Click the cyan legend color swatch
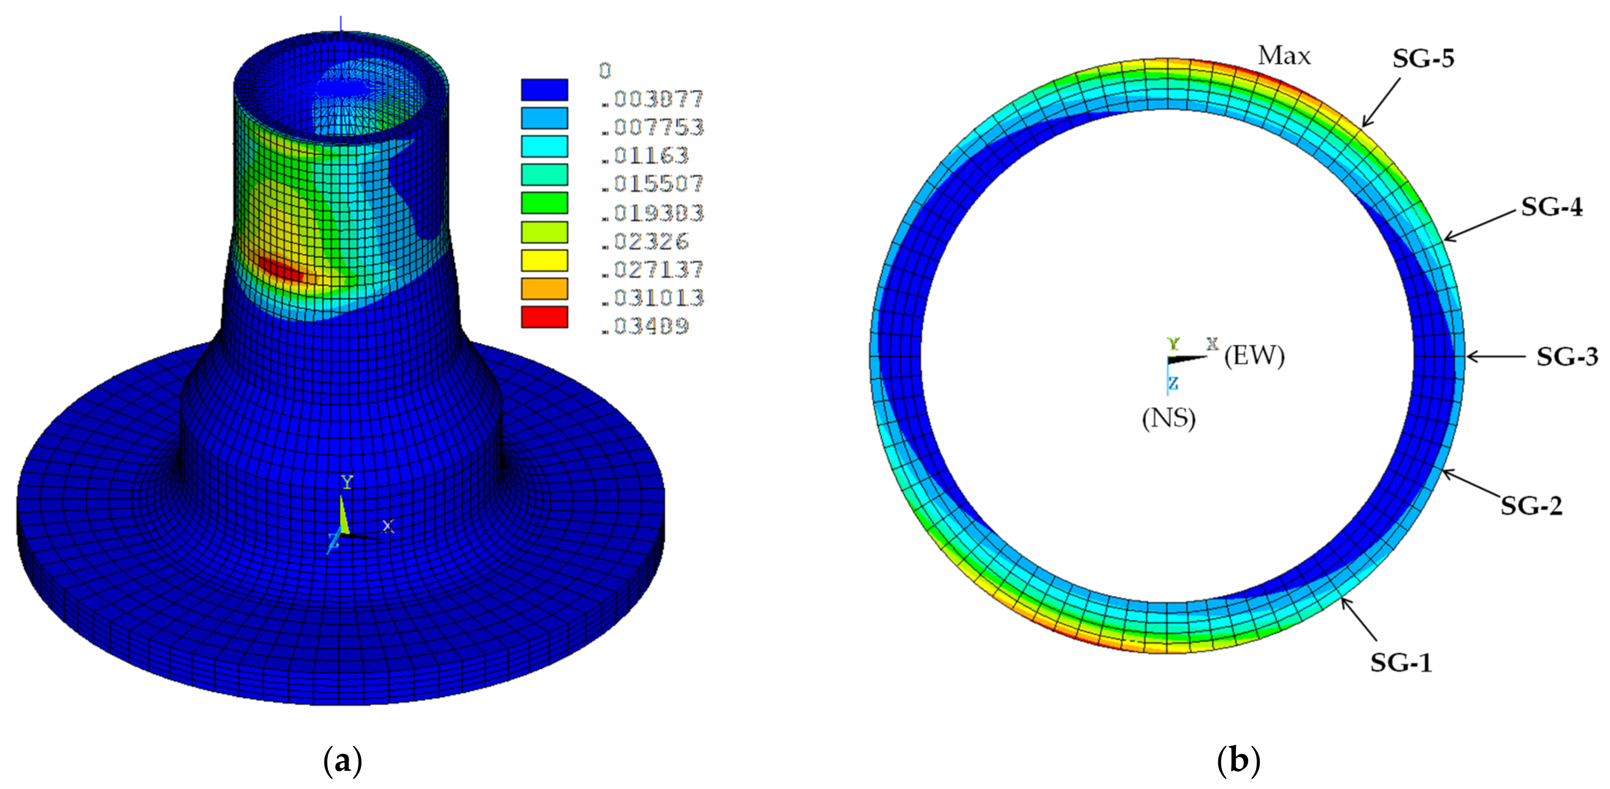Image resolution: width=1610 pixels, height=789 pixels. click(x=544, y=146)
